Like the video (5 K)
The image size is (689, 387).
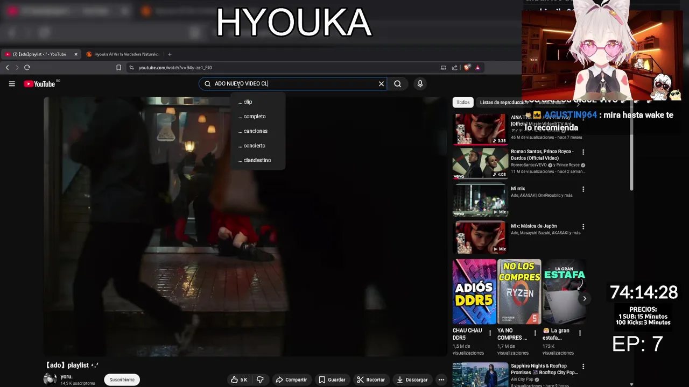pyautogui.click(x=239, y=379)
